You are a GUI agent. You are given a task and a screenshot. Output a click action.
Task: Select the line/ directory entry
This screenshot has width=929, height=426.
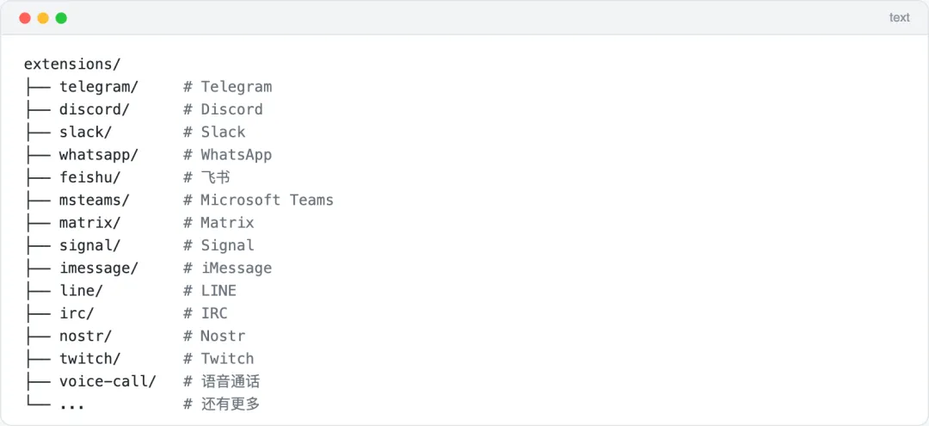81,291
